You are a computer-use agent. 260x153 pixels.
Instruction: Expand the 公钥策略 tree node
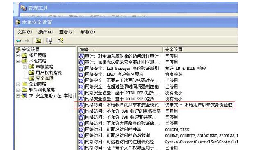tap(18, 84)
